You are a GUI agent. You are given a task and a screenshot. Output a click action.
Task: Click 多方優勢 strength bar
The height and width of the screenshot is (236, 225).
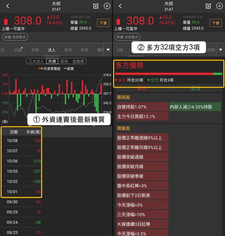169,74
